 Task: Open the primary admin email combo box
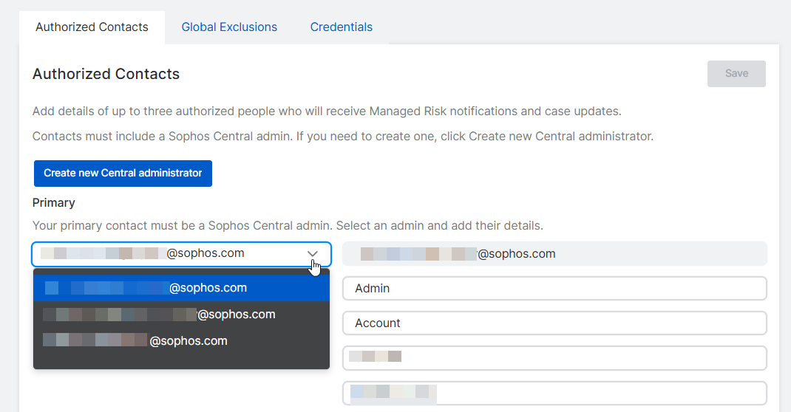click(x=170, y=254)
